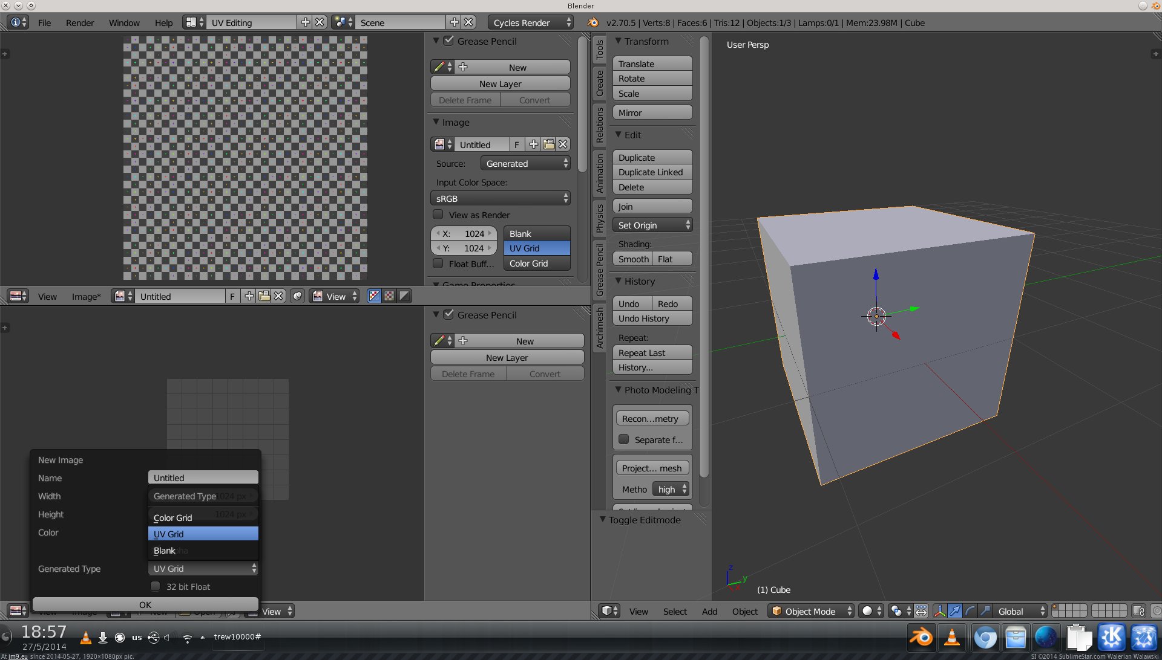
Task: Open VLC from the taskbar
Action: pyautogui.click(x=952, y=638)
